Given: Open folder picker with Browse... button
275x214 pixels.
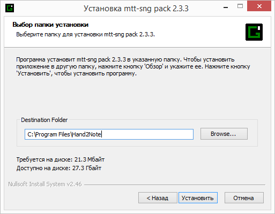Looking at the screenshot, I should (224, 134).
